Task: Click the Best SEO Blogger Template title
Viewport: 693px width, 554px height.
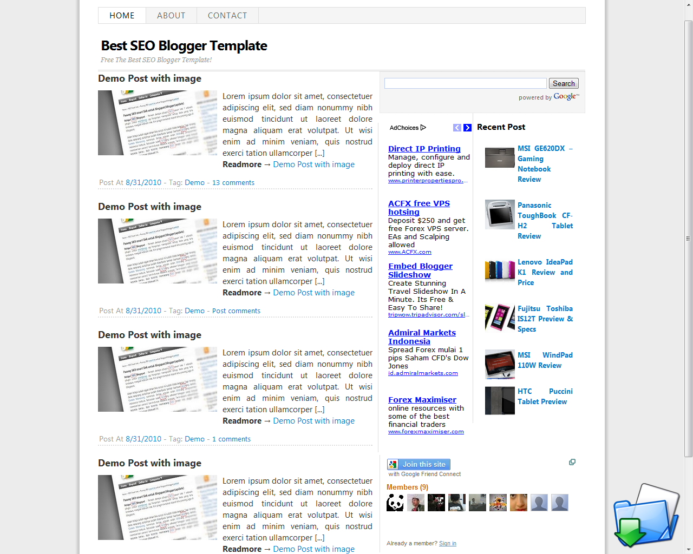Action: [x=184, y=46]
